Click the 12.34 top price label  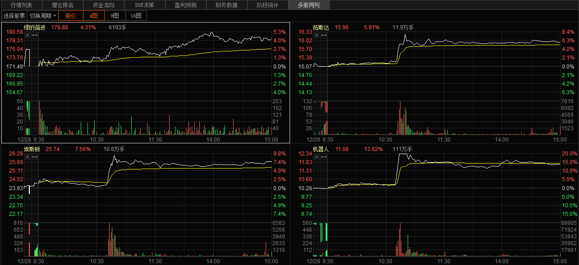click(x=306, y=153)
